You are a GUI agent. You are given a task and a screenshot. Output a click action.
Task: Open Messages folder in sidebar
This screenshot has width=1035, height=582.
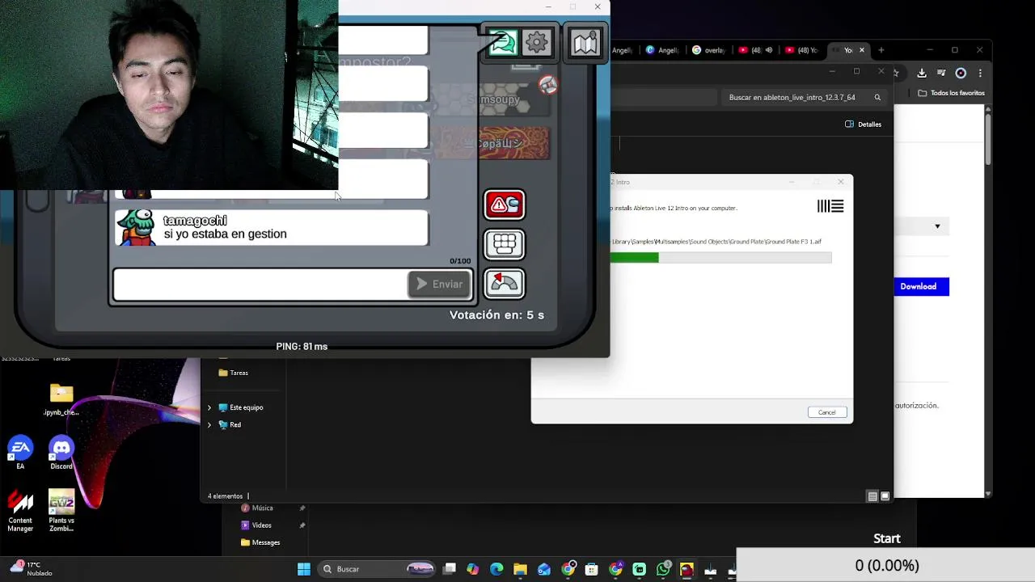260,542
